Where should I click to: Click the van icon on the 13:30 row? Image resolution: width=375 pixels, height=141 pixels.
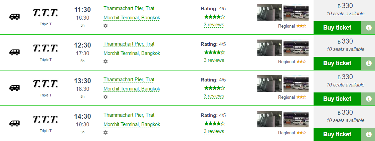(14, 88)
